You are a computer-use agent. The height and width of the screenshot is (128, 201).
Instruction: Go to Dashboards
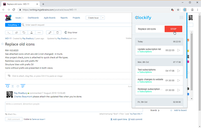click(33, 18)
